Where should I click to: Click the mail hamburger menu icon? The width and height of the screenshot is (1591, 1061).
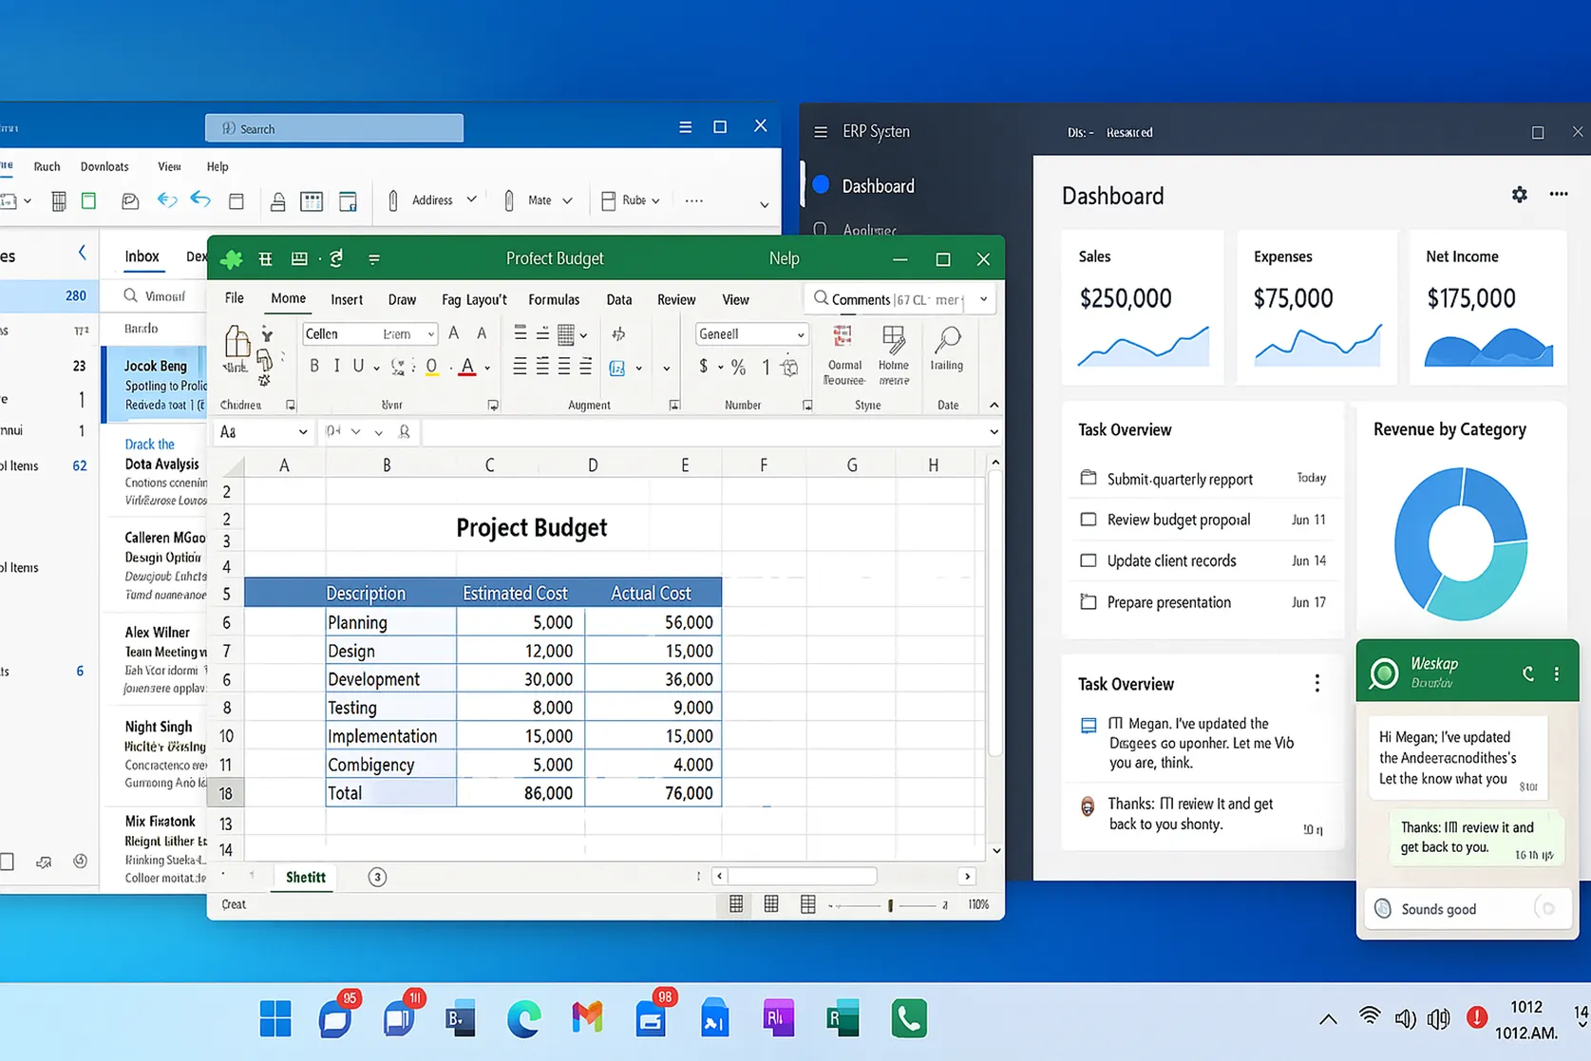coord(685,127)
